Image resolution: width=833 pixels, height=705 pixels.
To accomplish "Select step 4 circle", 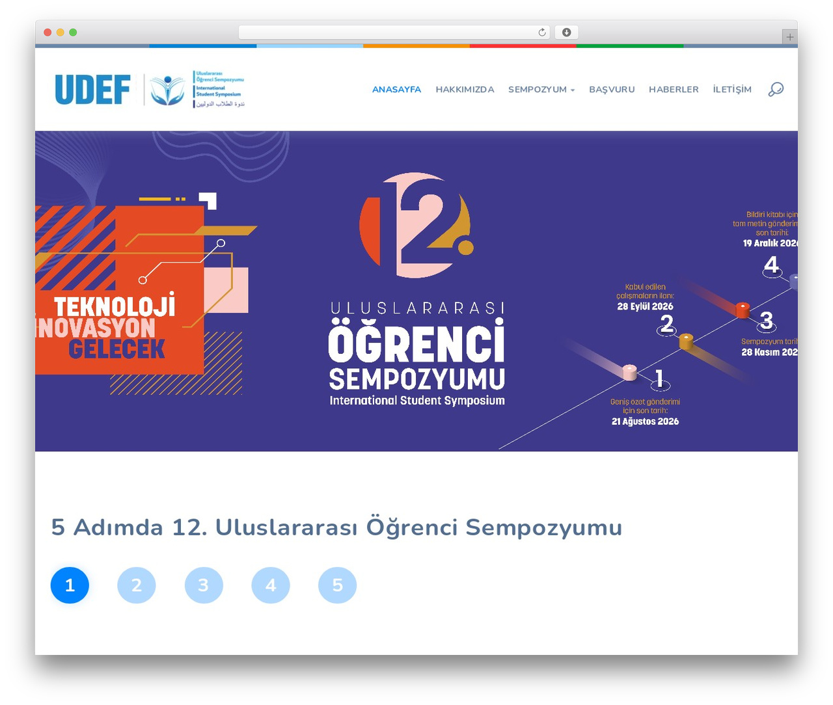I will [x=271, y=585].
